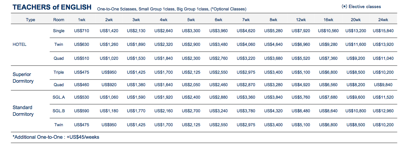
Task: Select the SGL.A room label
Action: click(59, 97)
